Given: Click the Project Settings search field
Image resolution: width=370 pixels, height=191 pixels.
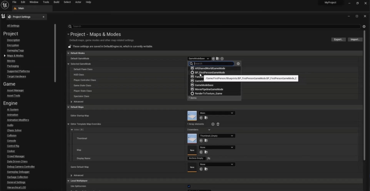Looking at the screenshot, I should [x=214, y=26].
